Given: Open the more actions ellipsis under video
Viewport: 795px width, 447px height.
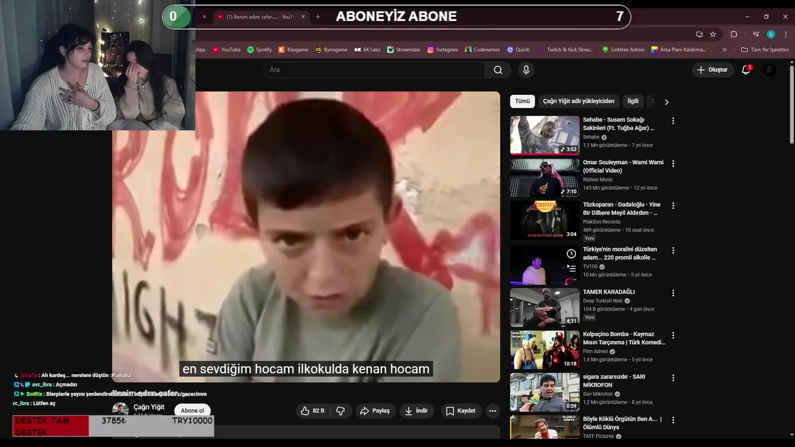Looking at the screenshot, I should 493,410.
